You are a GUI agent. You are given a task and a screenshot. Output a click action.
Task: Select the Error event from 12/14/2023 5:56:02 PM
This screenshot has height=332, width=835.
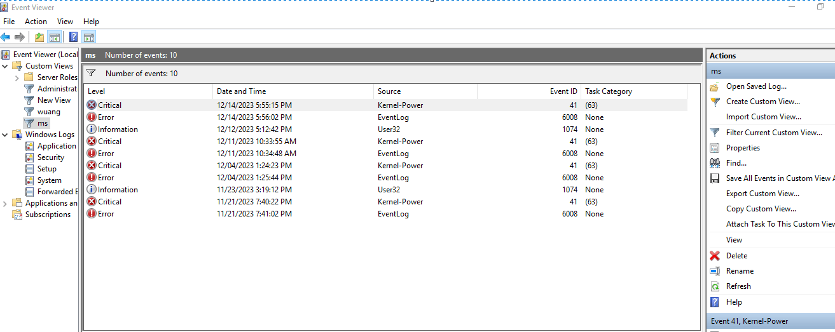pyautogui.click(x=386, y=117)
